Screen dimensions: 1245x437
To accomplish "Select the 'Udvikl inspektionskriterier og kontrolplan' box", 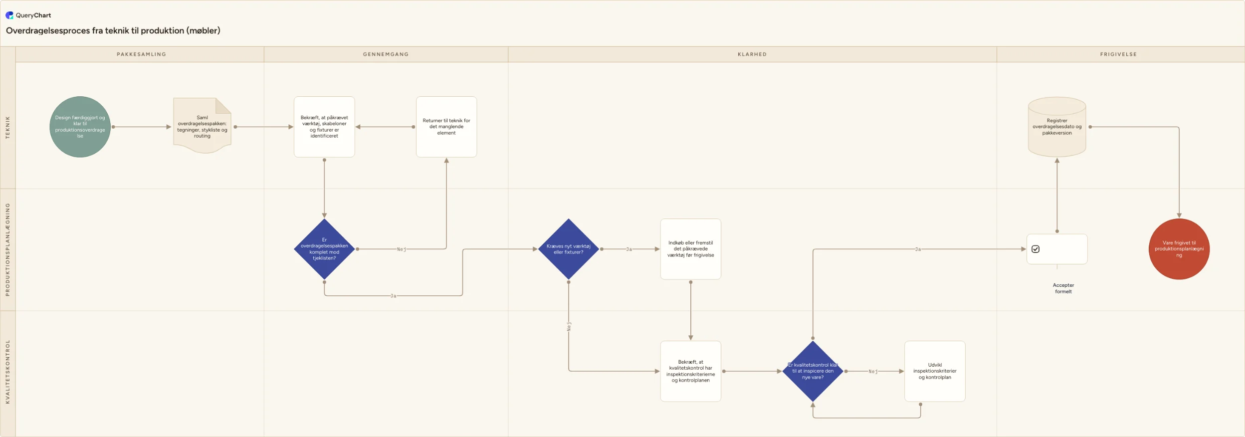I will tap(935, 371).
